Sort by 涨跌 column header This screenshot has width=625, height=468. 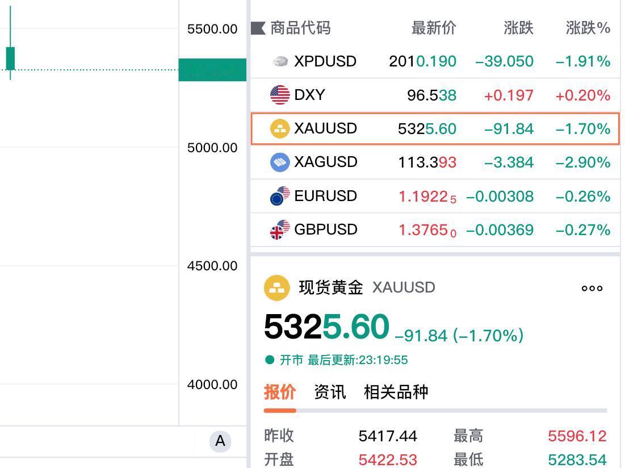pos(518,28)
